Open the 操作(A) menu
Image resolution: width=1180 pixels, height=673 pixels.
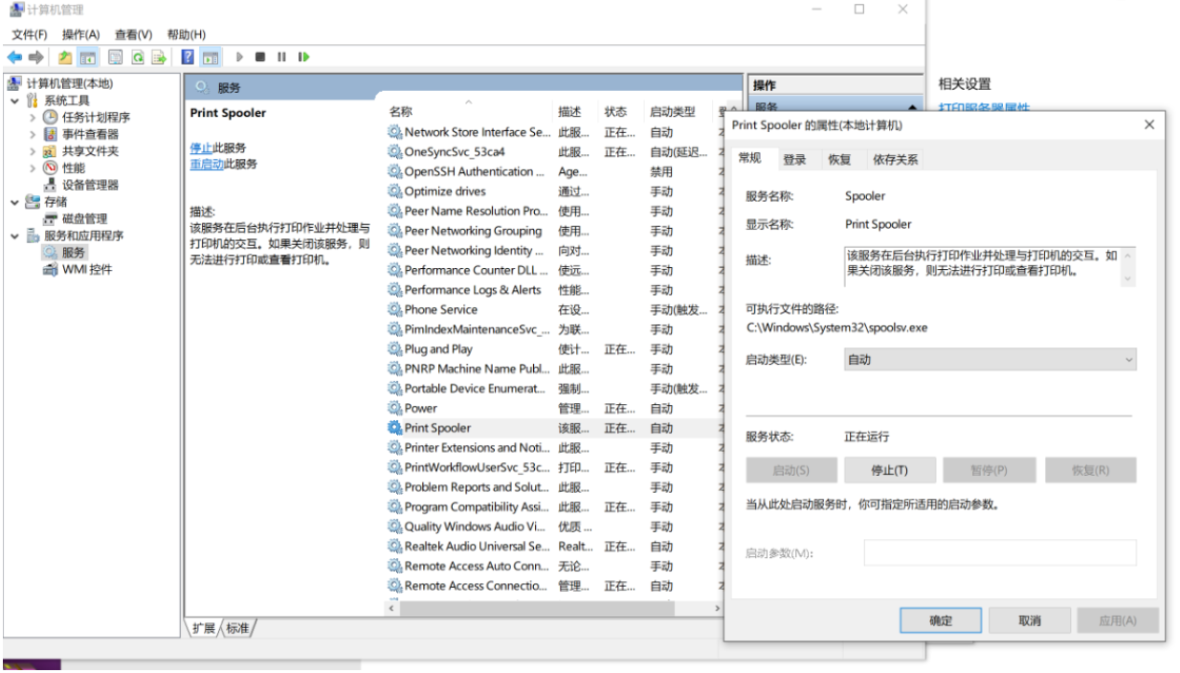[80, 34]
